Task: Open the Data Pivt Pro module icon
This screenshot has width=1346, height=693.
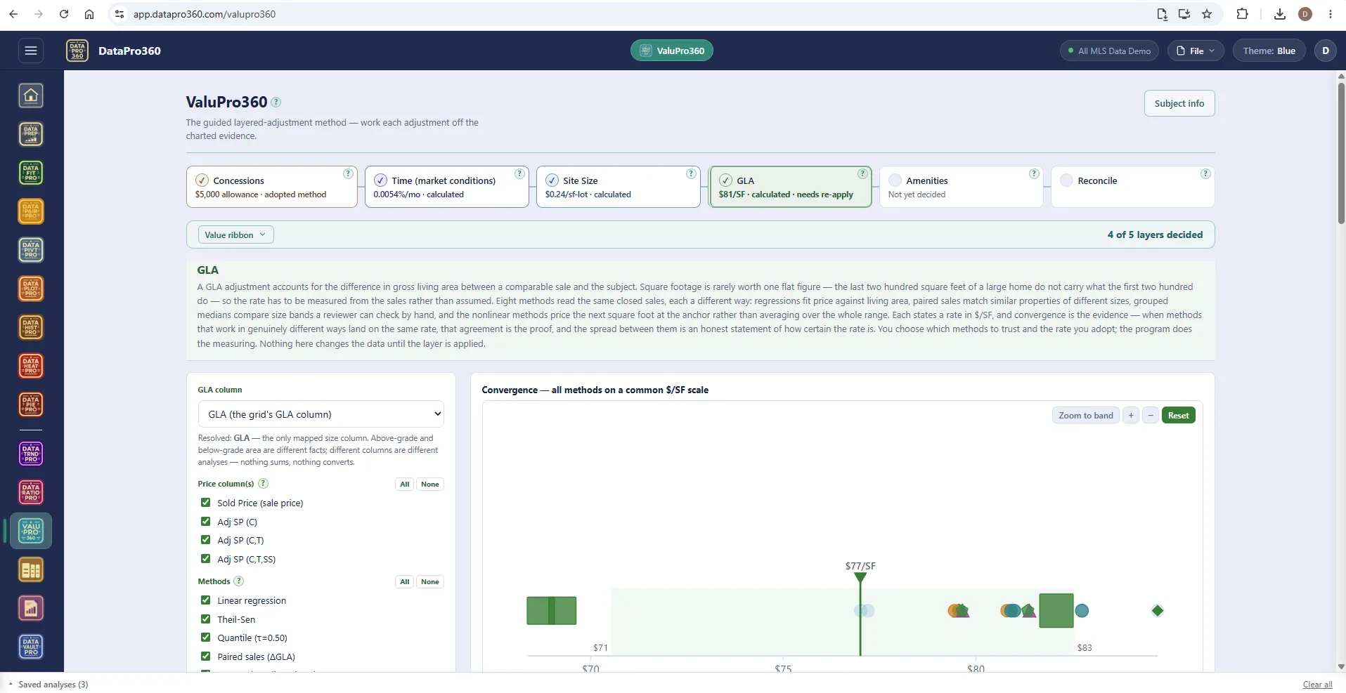Action: [x=31, y=250]
